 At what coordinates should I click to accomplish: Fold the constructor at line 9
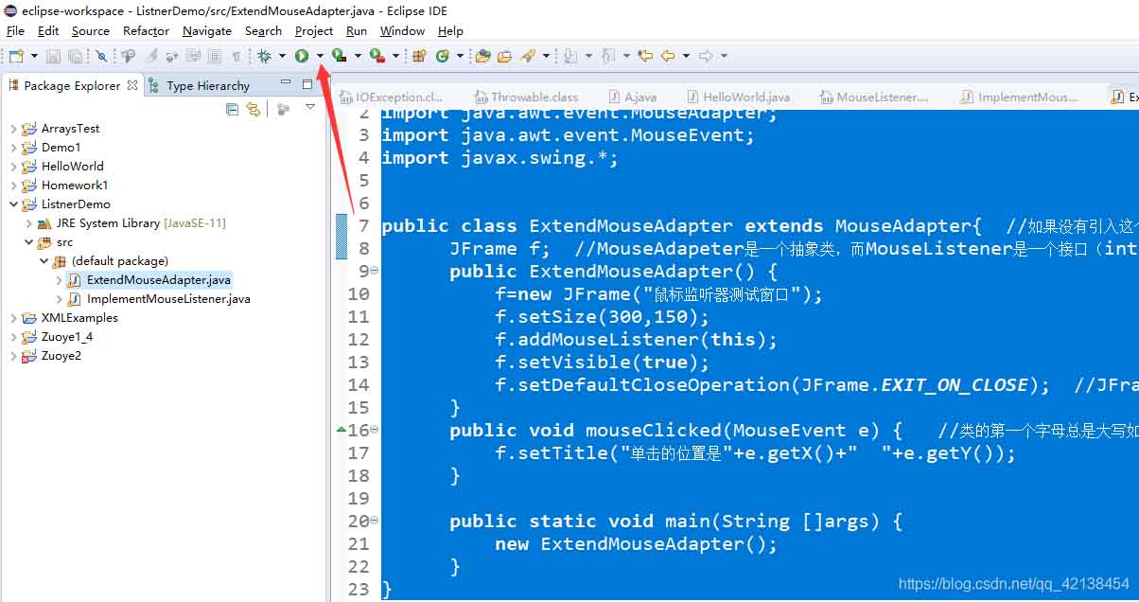coord(375,271)
